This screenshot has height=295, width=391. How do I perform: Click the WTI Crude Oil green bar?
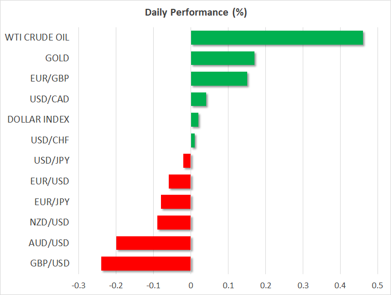coord(277,38)
